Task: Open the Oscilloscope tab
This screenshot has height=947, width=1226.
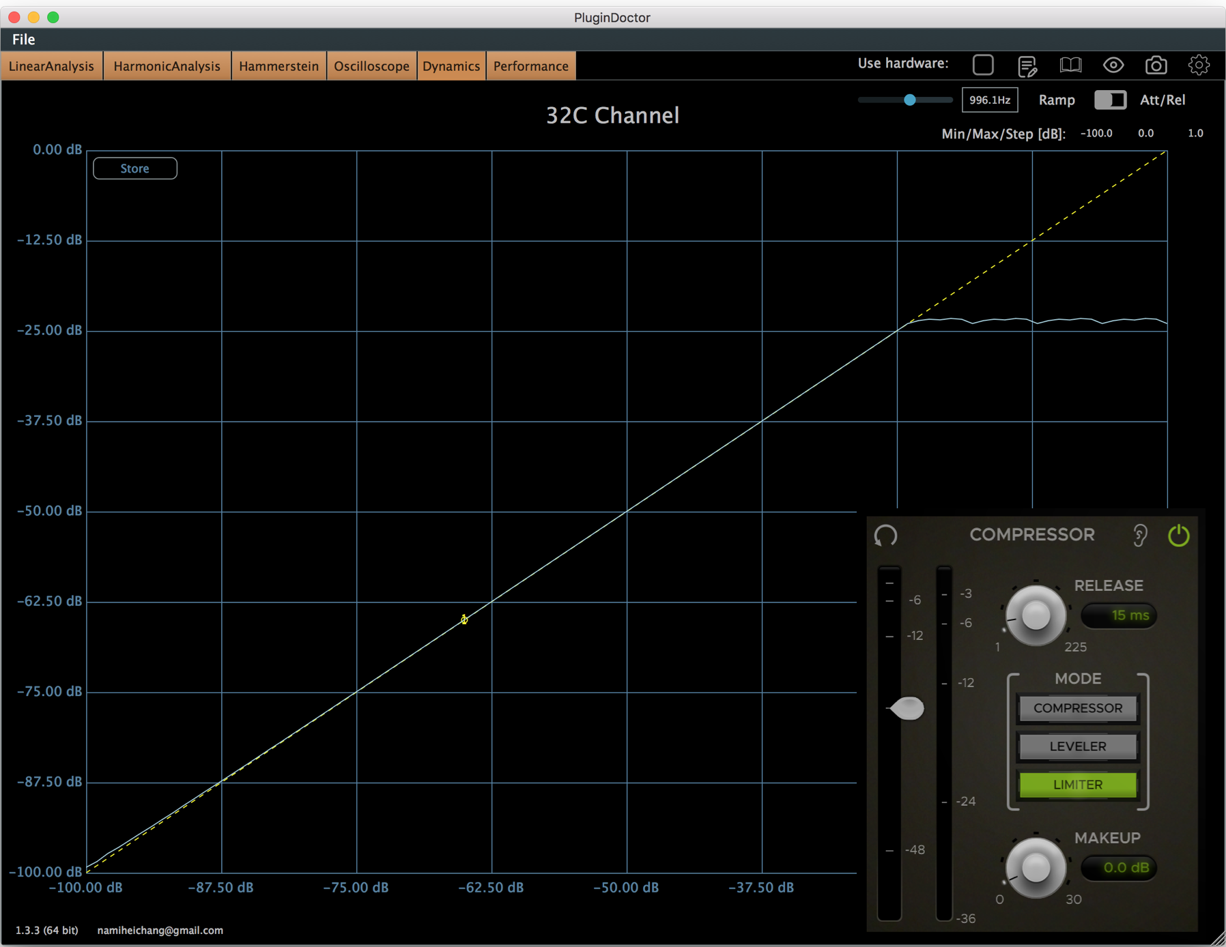Action: tap(371, 66)
